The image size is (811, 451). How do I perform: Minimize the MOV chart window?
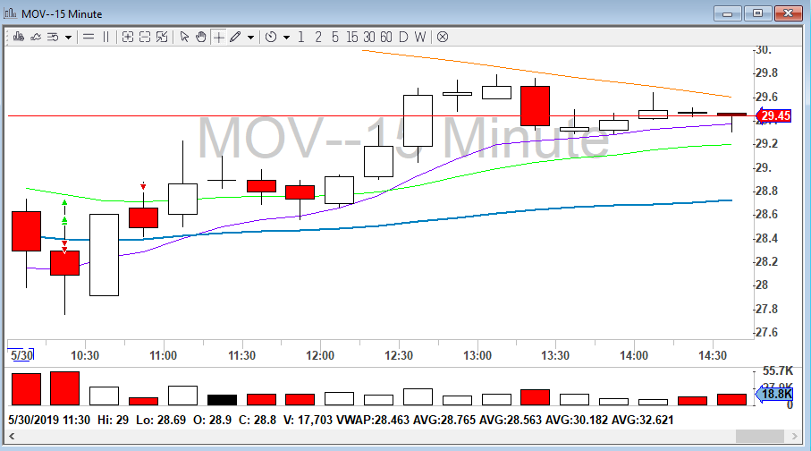727,13
